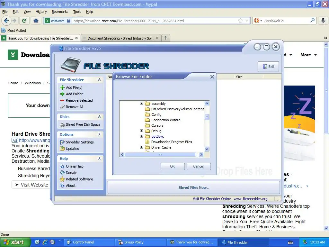Open the browser Tools menu
This screenshot has height=247, width=329.
77,12
